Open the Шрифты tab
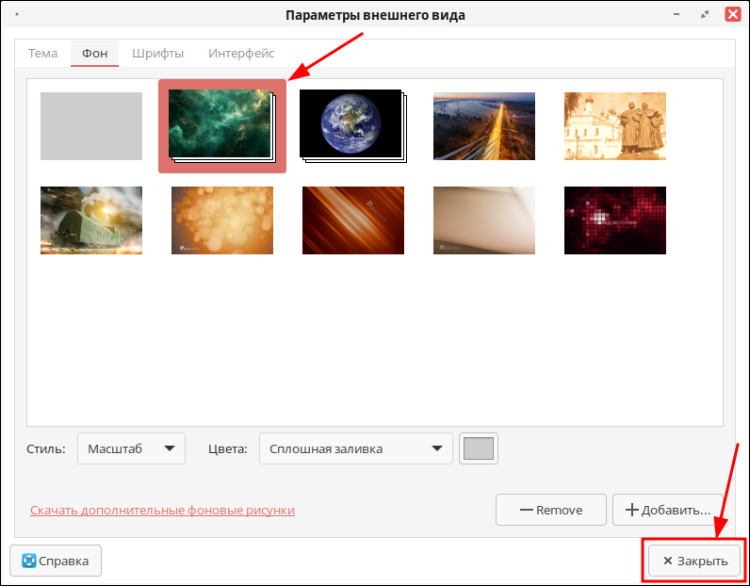The image size is (750, 586). point(157,53)
